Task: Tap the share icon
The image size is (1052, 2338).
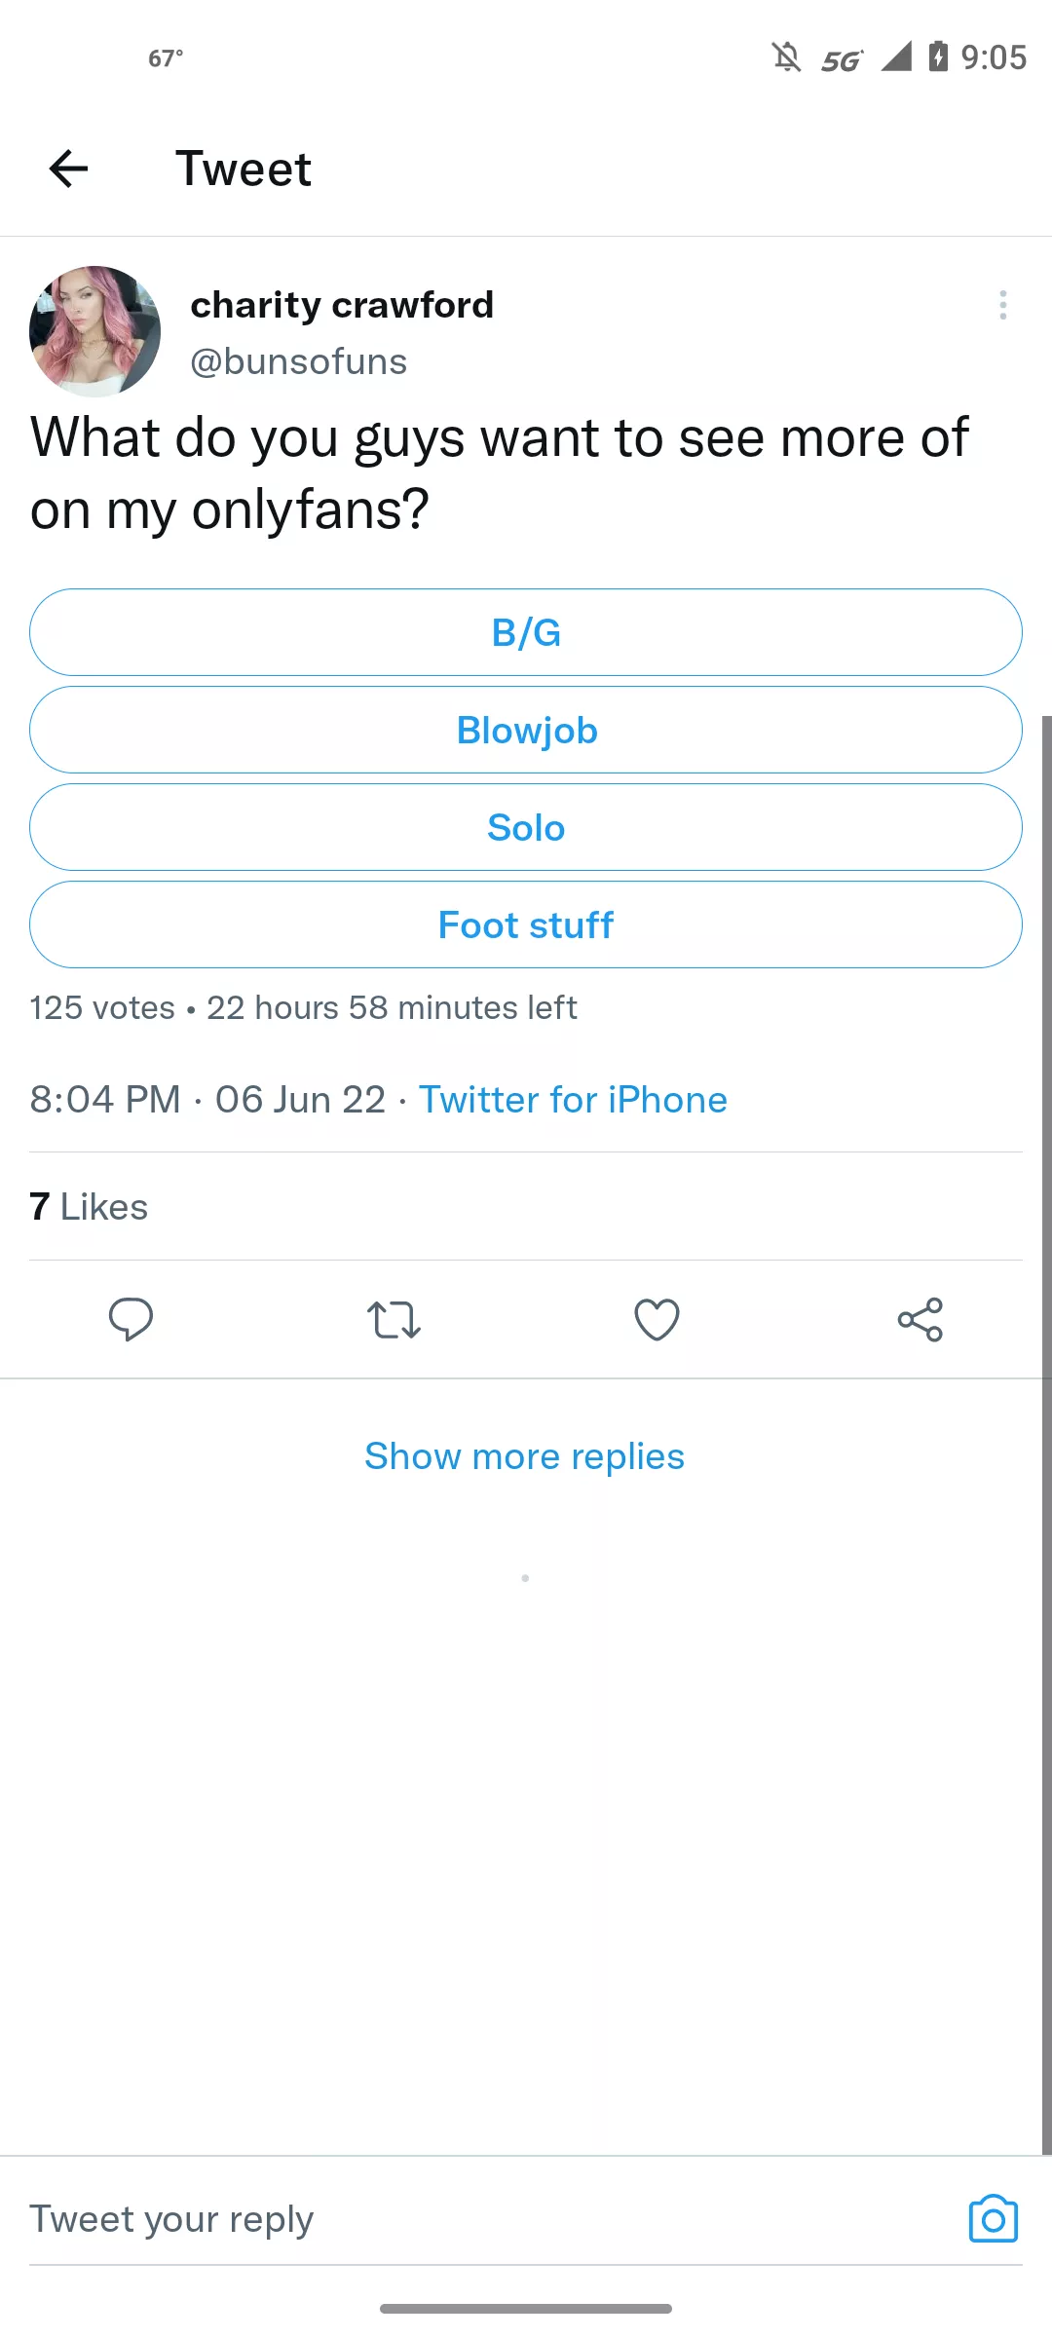Action: tap(920, 1320)
